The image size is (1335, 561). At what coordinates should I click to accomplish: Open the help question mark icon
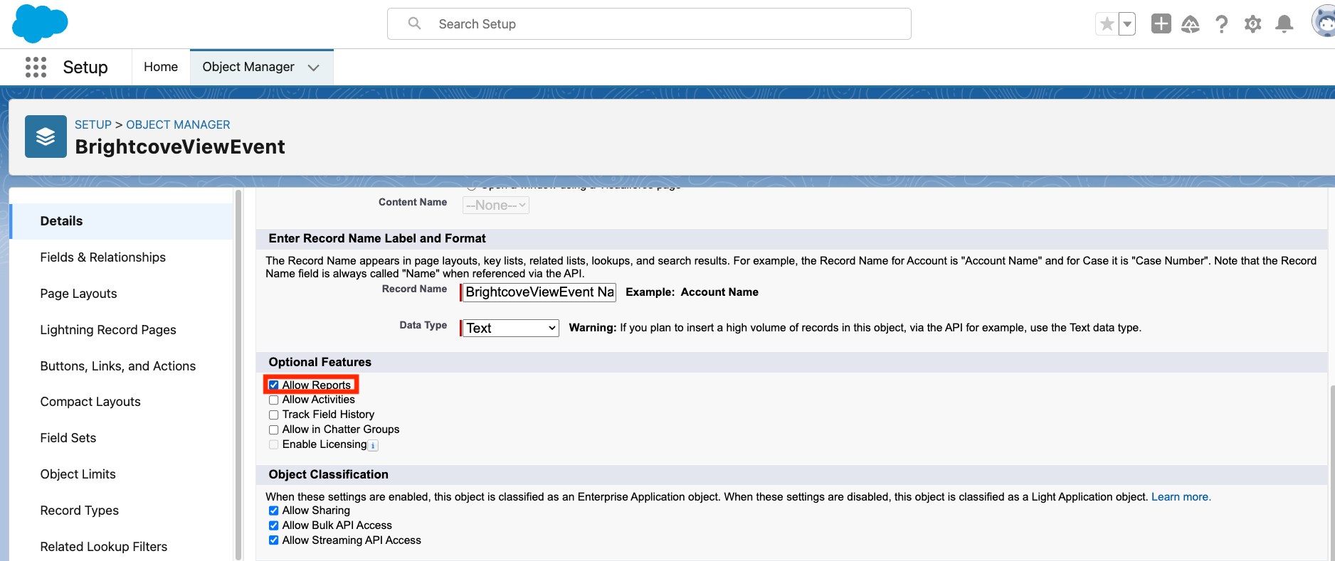point(1222,24)
